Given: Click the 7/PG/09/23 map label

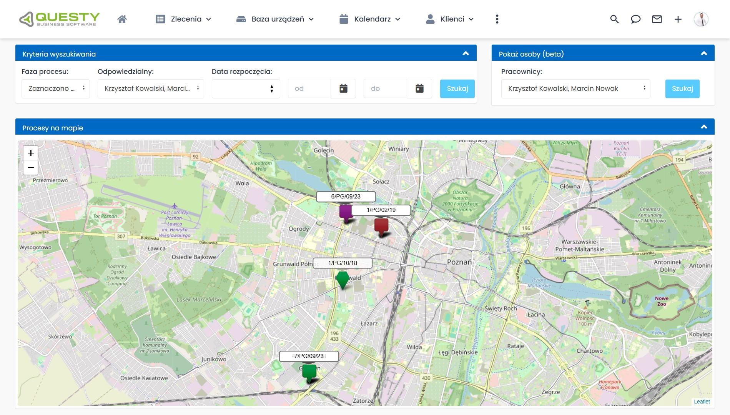Looking at the screenshot, I should 309,356.
